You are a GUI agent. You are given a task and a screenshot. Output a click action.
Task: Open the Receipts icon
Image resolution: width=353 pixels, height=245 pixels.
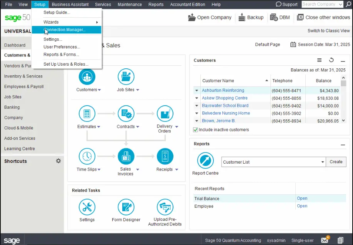pyautogui.click(x=165, y=156)
